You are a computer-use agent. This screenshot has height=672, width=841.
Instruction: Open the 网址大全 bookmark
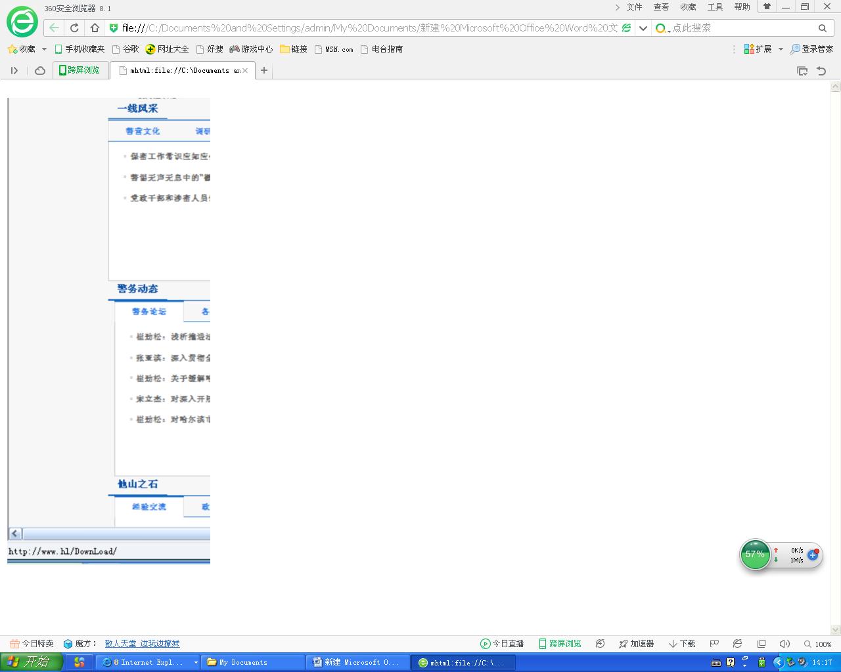coord(167,49)
